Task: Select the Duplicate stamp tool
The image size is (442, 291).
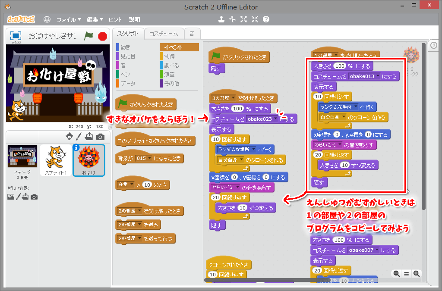Action: tap(221, 19)
